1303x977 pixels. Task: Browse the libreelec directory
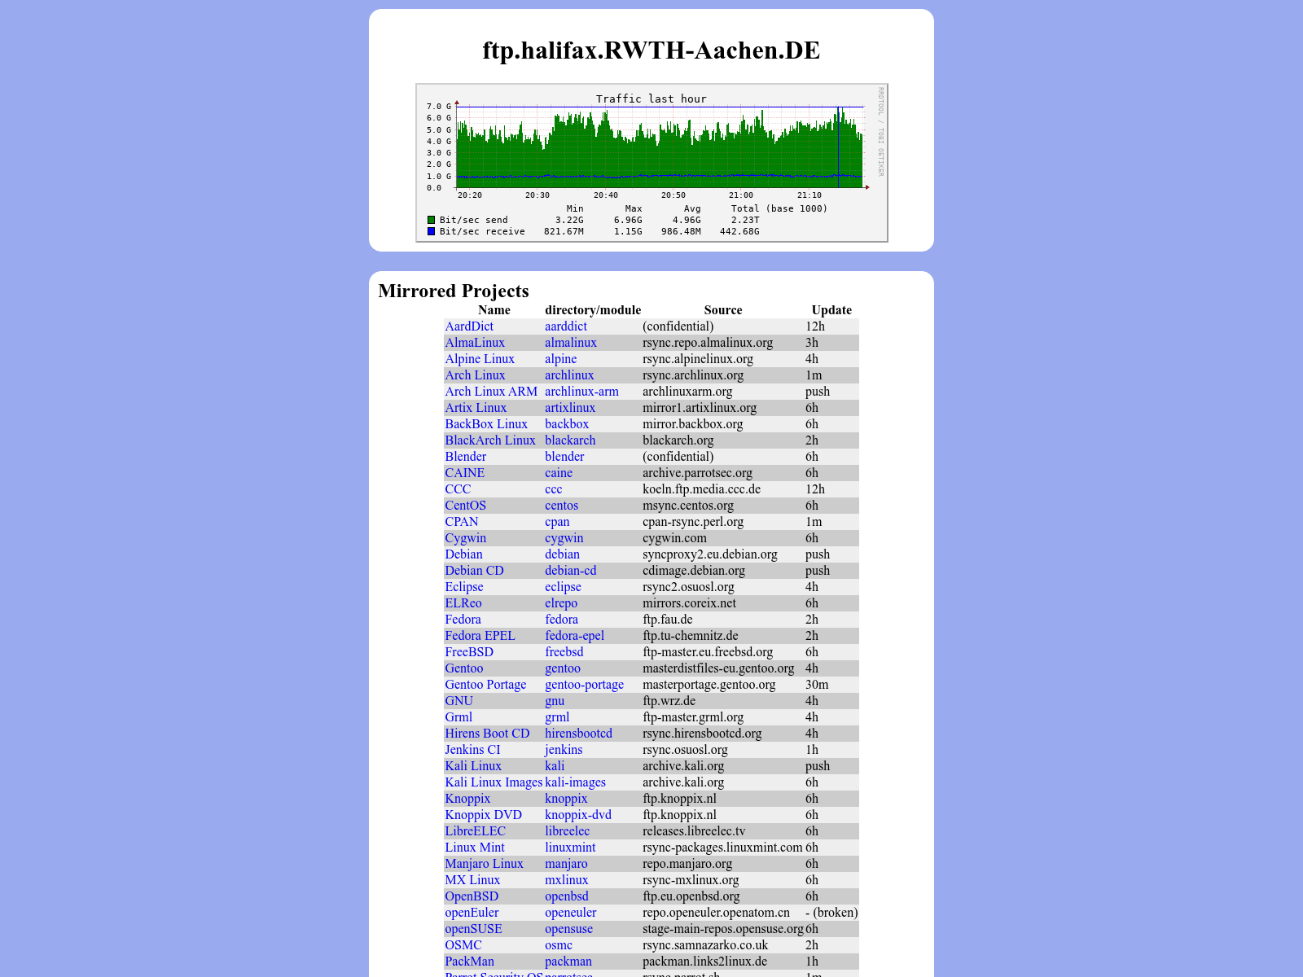pyautogui.click(x=567, y=831)
